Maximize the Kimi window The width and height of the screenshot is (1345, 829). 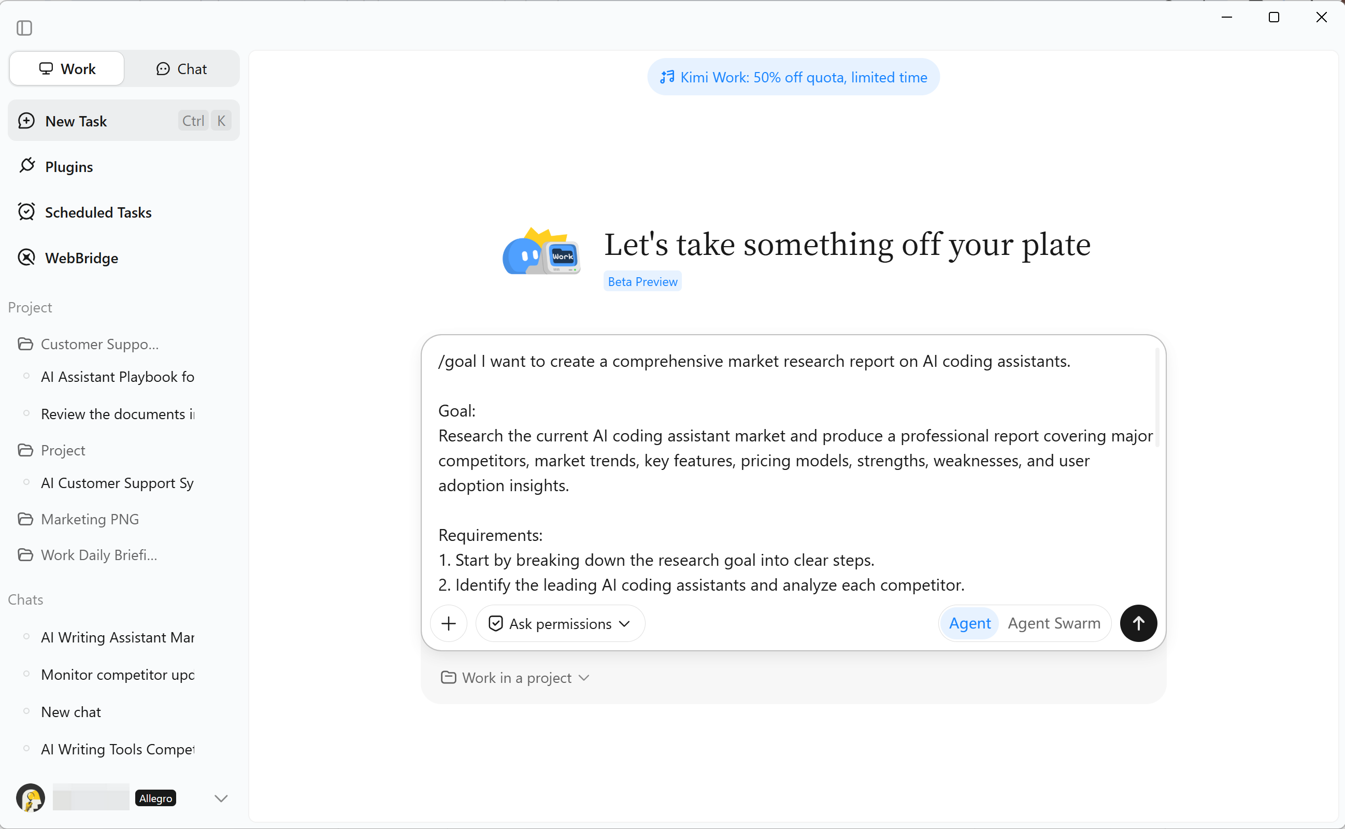click(x=1274, y=18)
